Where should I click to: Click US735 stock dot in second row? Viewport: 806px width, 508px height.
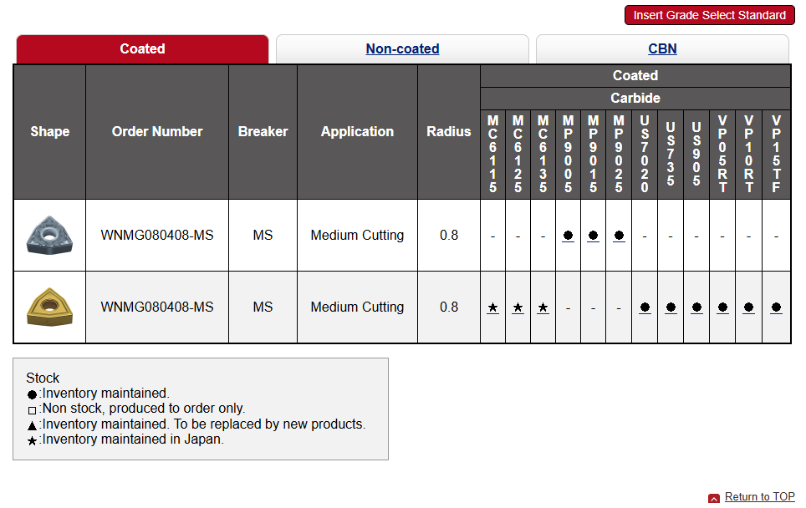click(x=671, y=307)
